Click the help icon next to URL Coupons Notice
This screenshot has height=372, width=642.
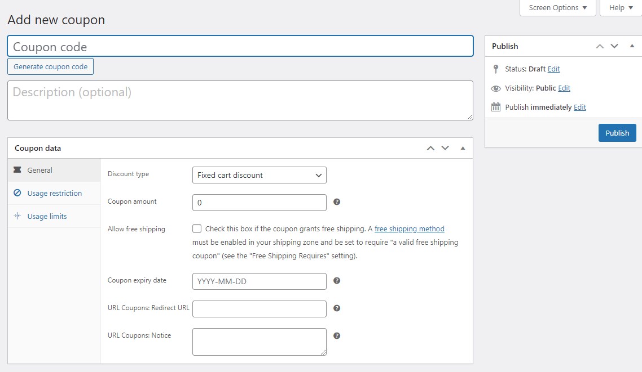337,335
